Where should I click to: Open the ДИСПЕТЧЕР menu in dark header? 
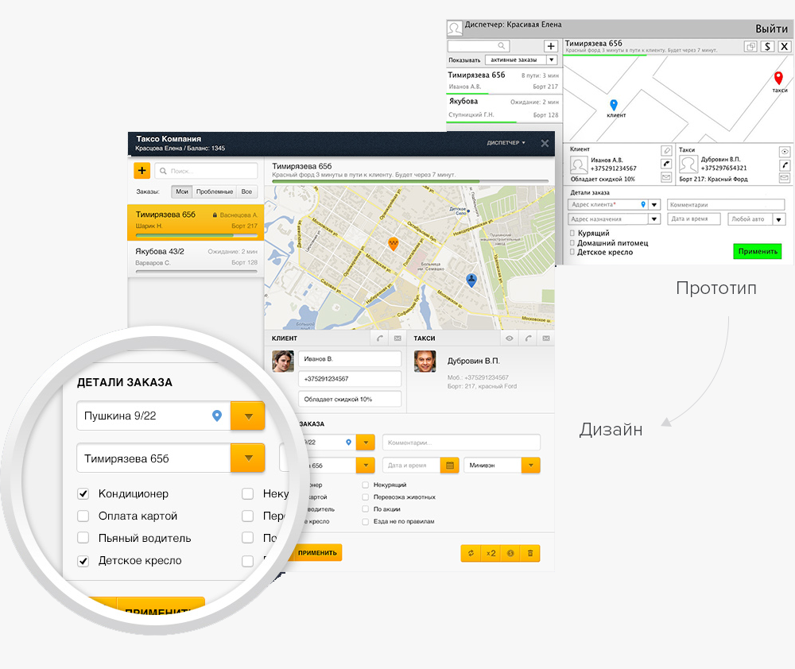pyautogui.click(x=506, y=143)
